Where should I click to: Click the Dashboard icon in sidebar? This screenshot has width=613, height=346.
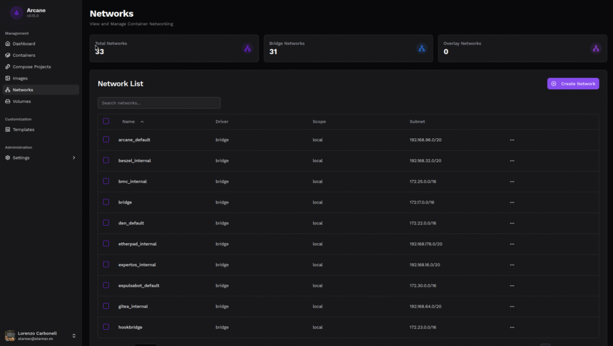[x=8, y=44]
